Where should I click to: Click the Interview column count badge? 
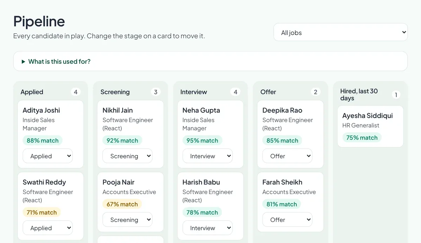click(235, 92)
